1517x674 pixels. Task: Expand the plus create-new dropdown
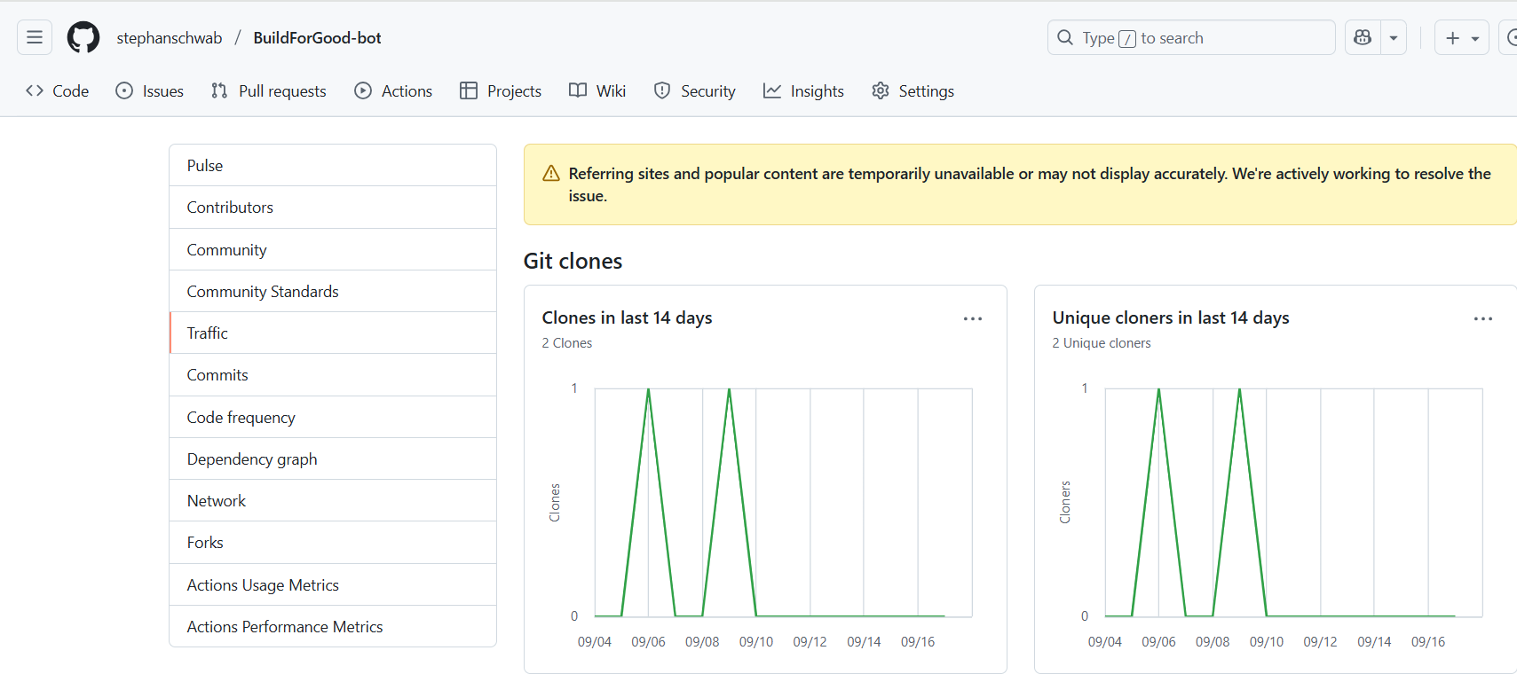1461,37
